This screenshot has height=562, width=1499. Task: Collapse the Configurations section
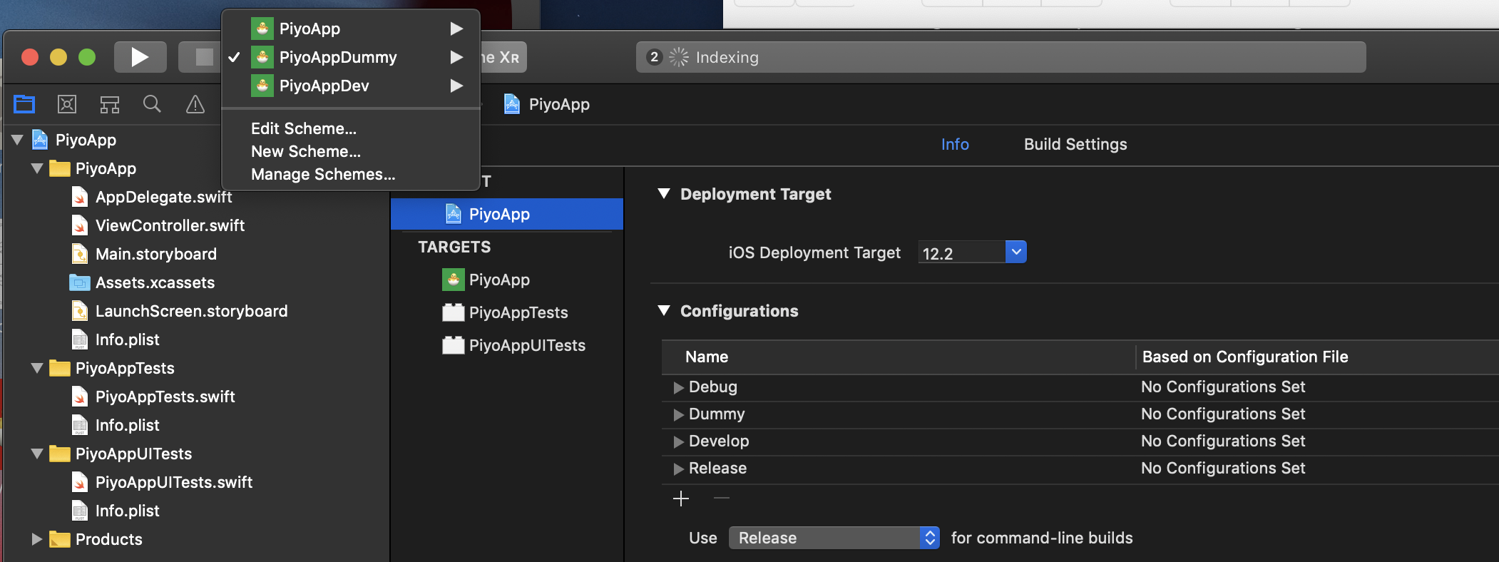[x=664, y=311]
